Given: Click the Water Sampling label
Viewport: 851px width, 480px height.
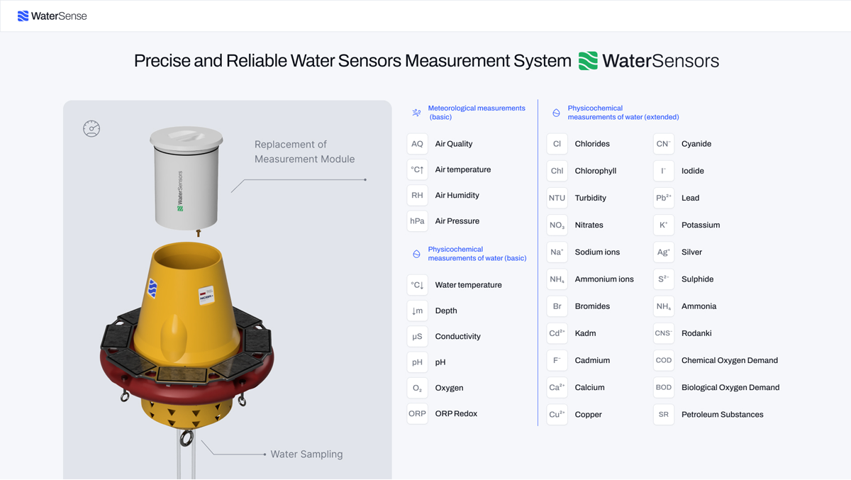Looking at the screenshot, I should (x=306, y=454).
